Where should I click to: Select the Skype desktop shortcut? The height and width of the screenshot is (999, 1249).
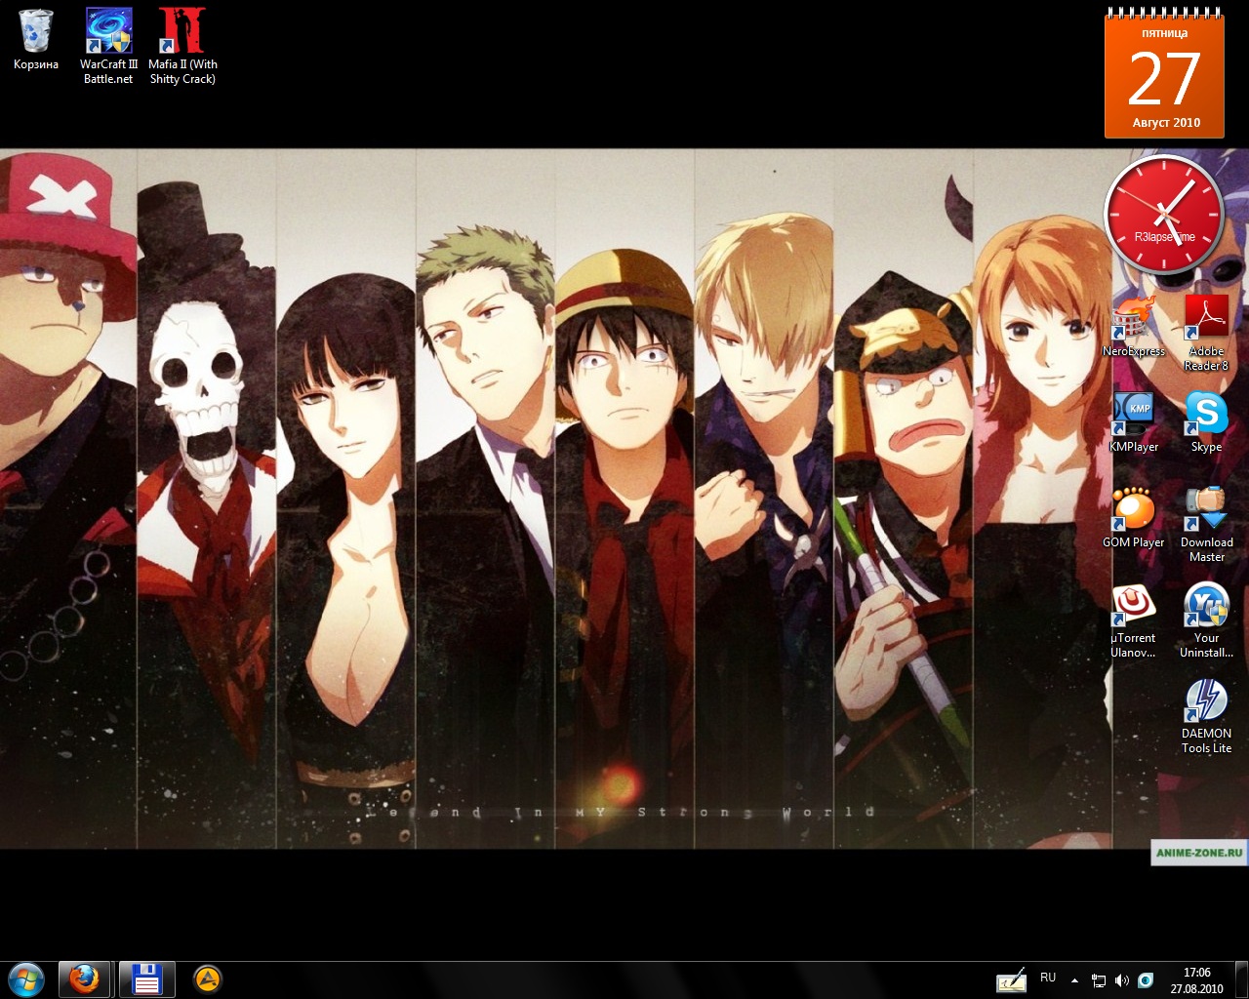click(1206, 422)
